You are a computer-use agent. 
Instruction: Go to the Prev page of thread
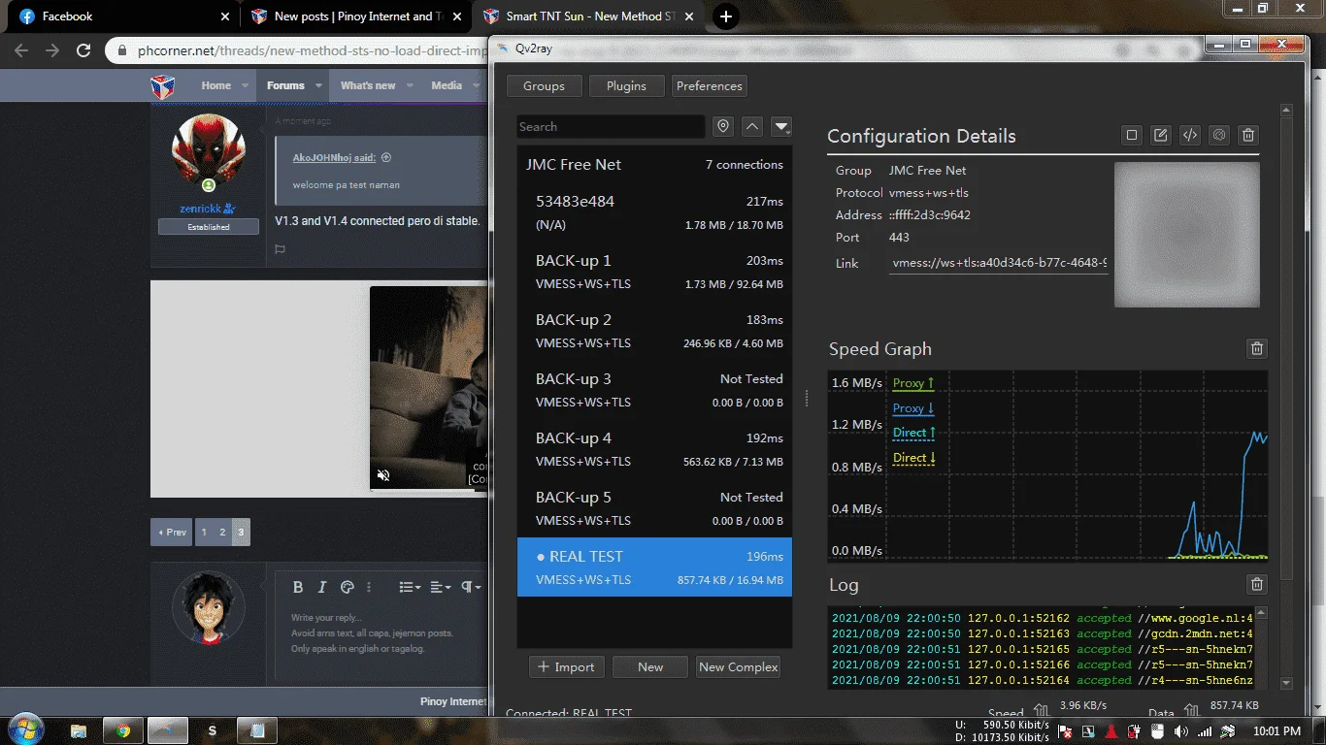tap(172, 533)
